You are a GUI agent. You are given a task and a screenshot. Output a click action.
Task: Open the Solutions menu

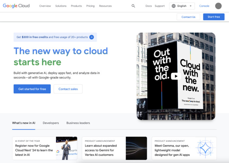tap(61, 6)
